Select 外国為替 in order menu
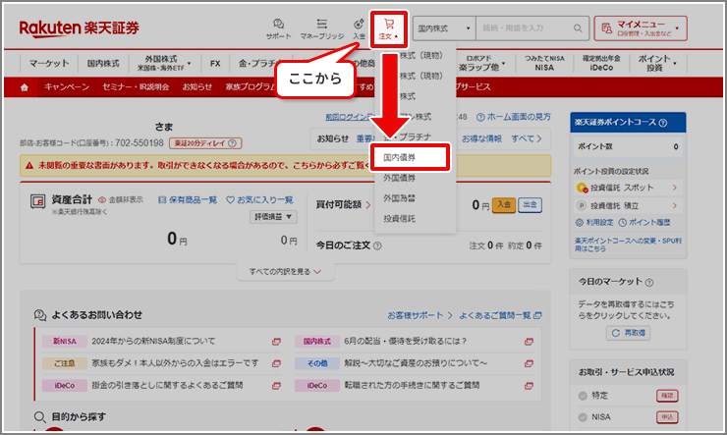This screenshot has height=435, width=727. point(399,198)
